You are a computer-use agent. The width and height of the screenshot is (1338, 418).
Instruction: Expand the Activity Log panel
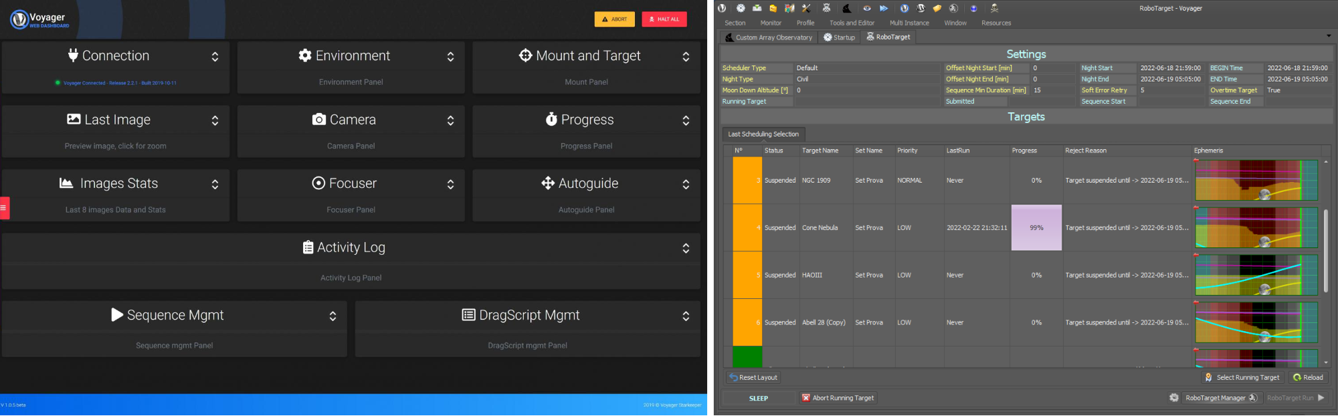[686, 248]
